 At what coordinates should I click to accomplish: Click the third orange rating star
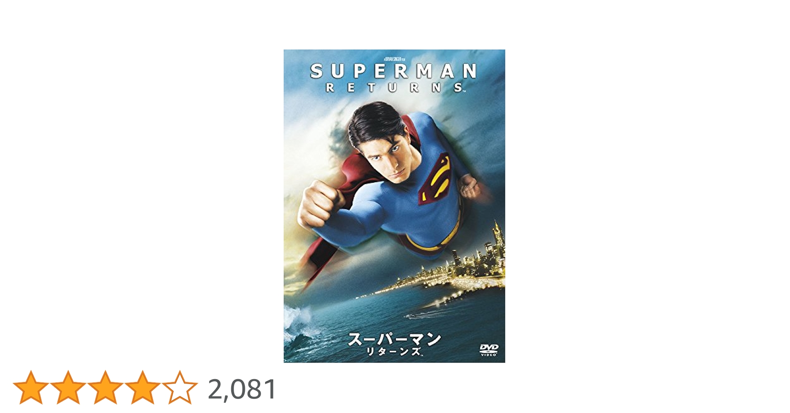tap(105, 387)
